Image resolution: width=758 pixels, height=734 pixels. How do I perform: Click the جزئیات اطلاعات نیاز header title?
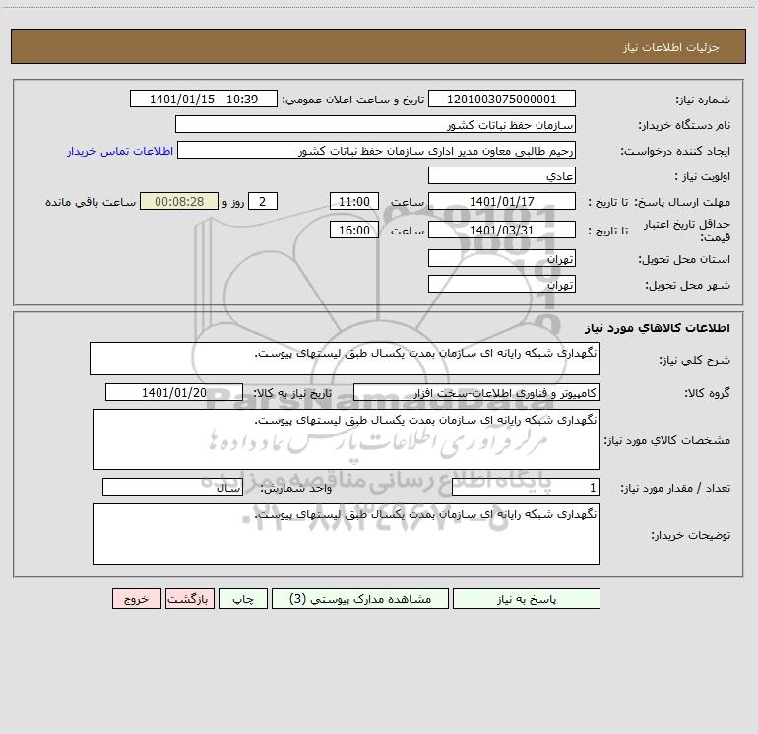point(671,47)
